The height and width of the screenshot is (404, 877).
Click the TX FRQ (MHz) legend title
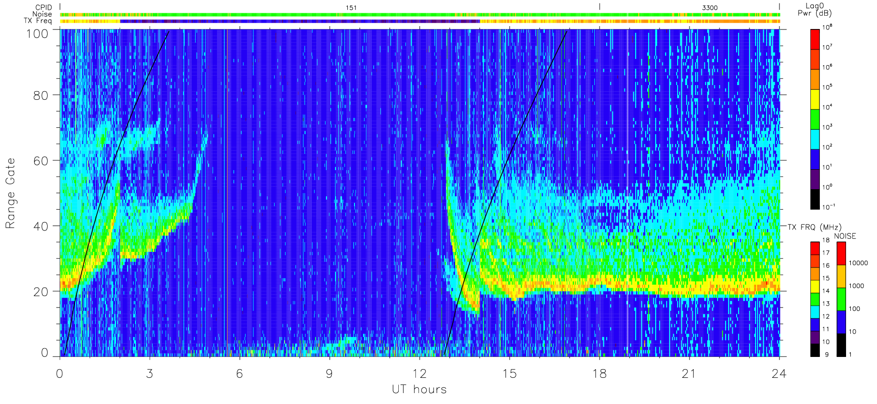pyautogui.click(x=814, y=227)
